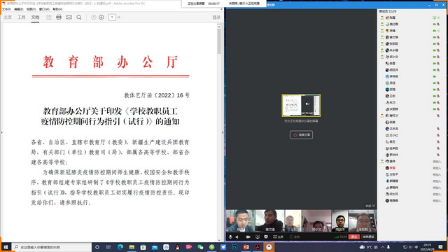Open File Explorer from the taskbar
The height and width of the screenshot is (252, 448).
(132, 247)
